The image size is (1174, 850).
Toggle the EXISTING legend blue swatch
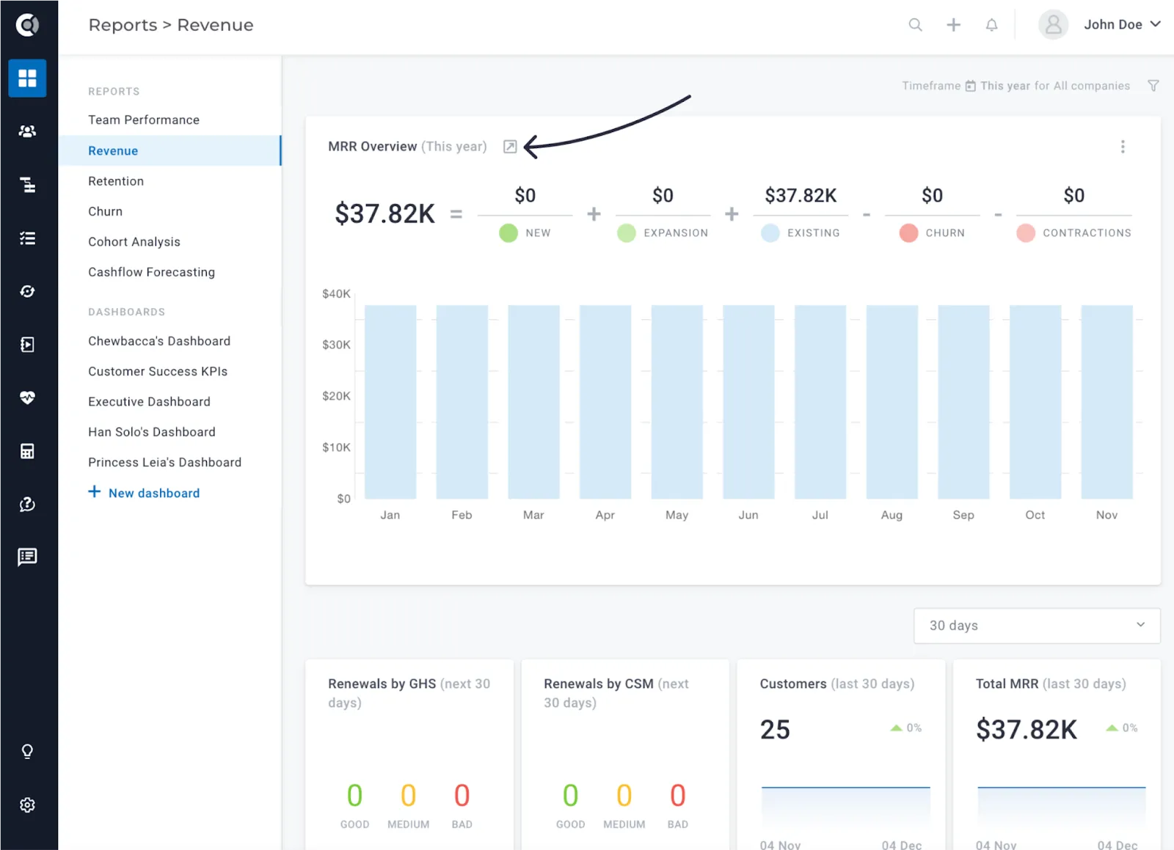pyautogui.click(x=770, y=233)
